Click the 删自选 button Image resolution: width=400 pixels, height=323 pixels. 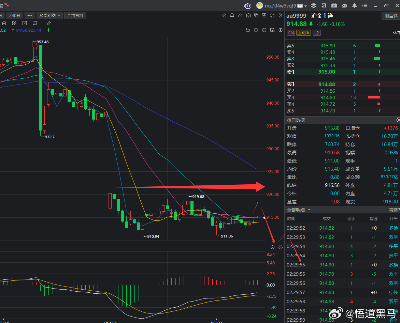click(391, 16)
